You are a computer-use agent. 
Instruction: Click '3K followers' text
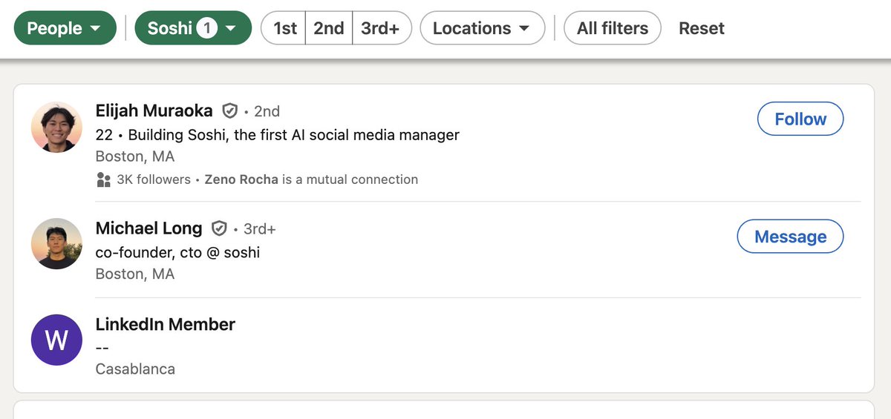coord(154,179)
